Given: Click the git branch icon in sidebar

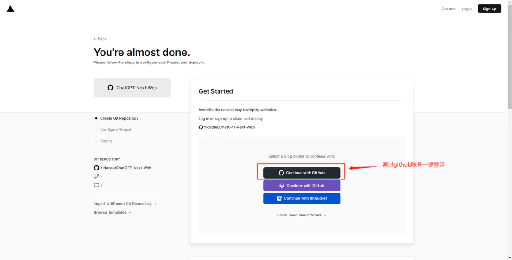Looking at the screenshot, I should [x=96, y=176].
